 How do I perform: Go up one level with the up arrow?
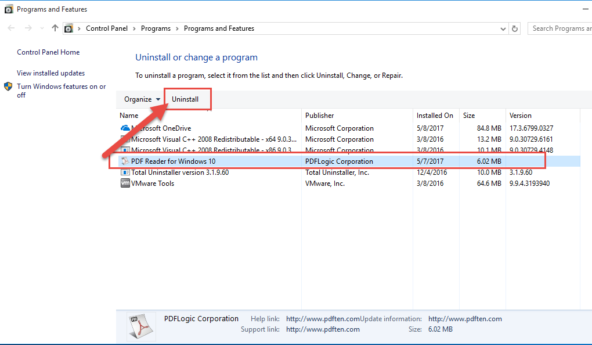(x=55, y=28)
